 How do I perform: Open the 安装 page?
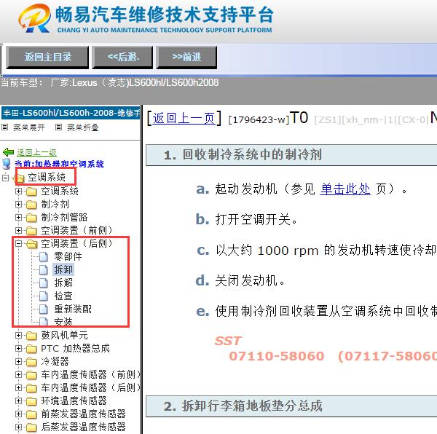click(x=63, y=321)
